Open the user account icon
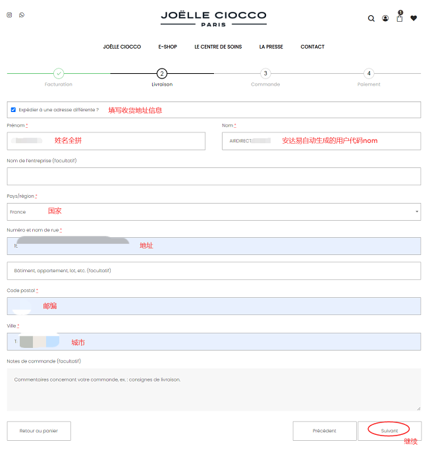This screenshot has width=428, height=454. (x=385, y=18)
